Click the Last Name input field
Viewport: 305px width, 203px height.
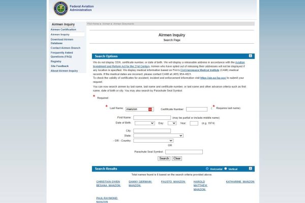coord(140,110)
